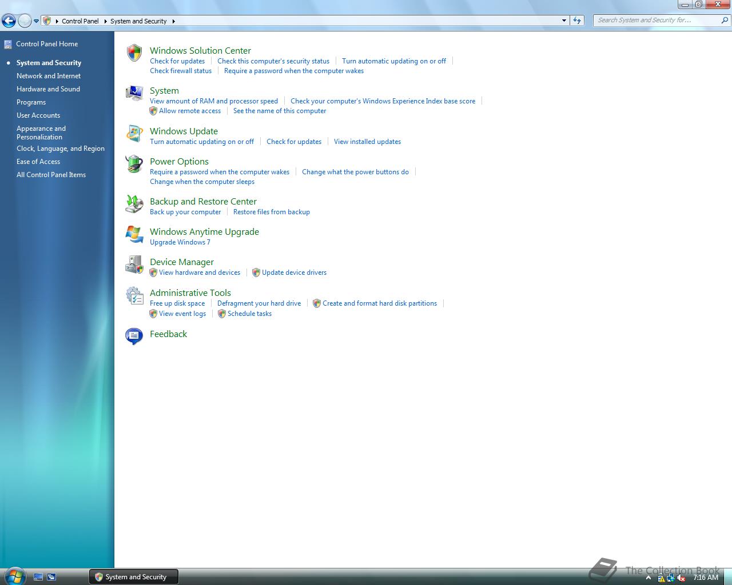
Task: Go to Hardware and Sound category
Action: [48, 89]
